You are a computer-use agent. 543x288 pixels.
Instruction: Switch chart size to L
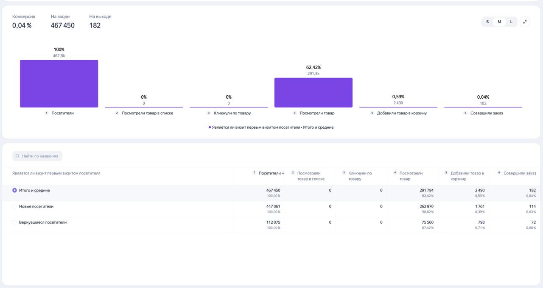tap(511, 22)
